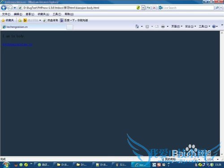Expand the Home button dropdown arrow

tap(142, 26)
